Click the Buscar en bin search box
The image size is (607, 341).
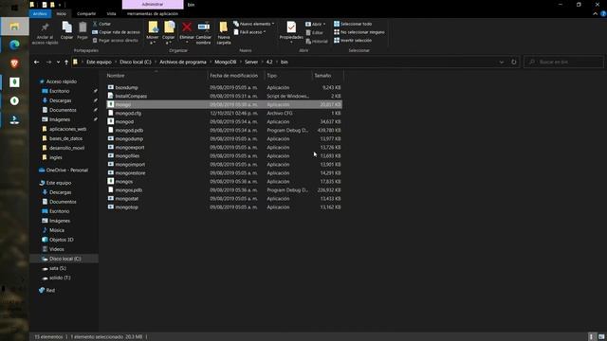point(563,62)
